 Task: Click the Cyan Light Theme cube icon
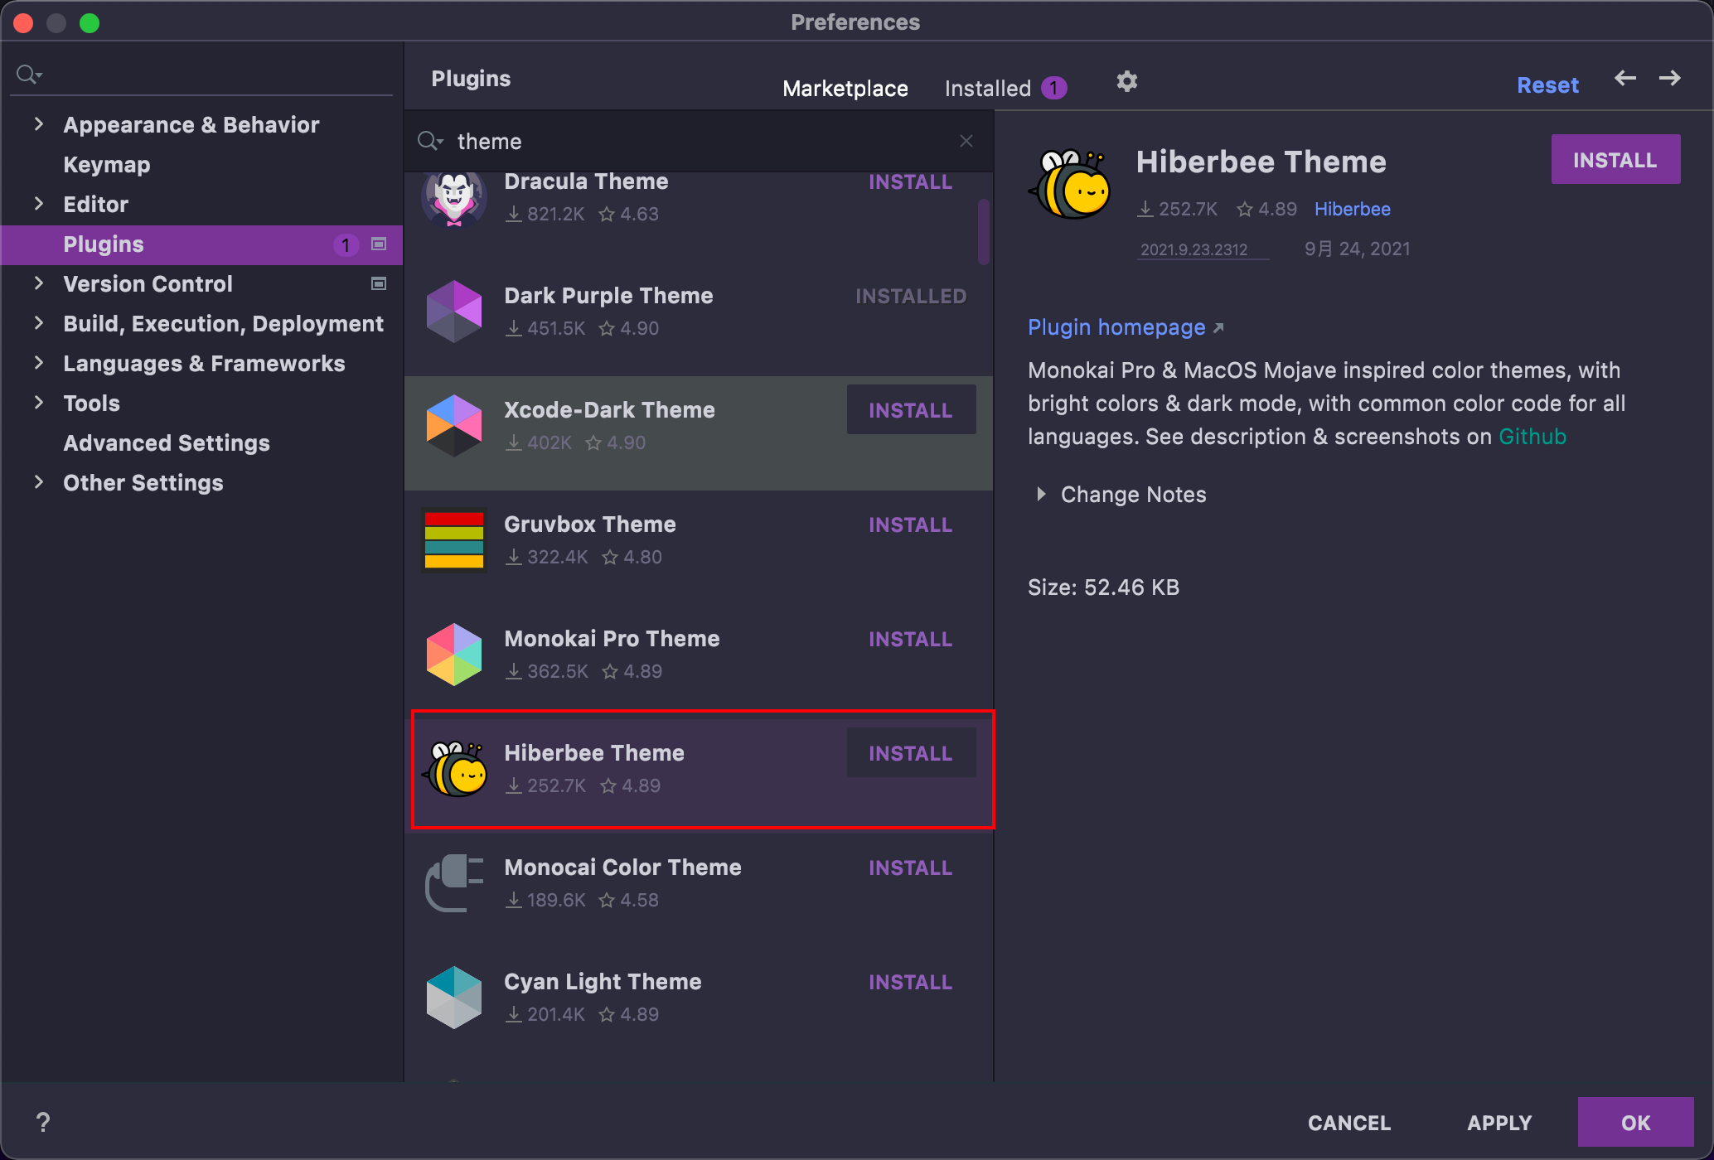point(453,997)
